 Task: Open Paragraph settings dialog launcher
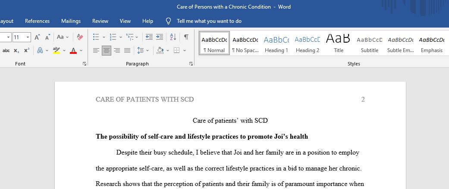191,64
